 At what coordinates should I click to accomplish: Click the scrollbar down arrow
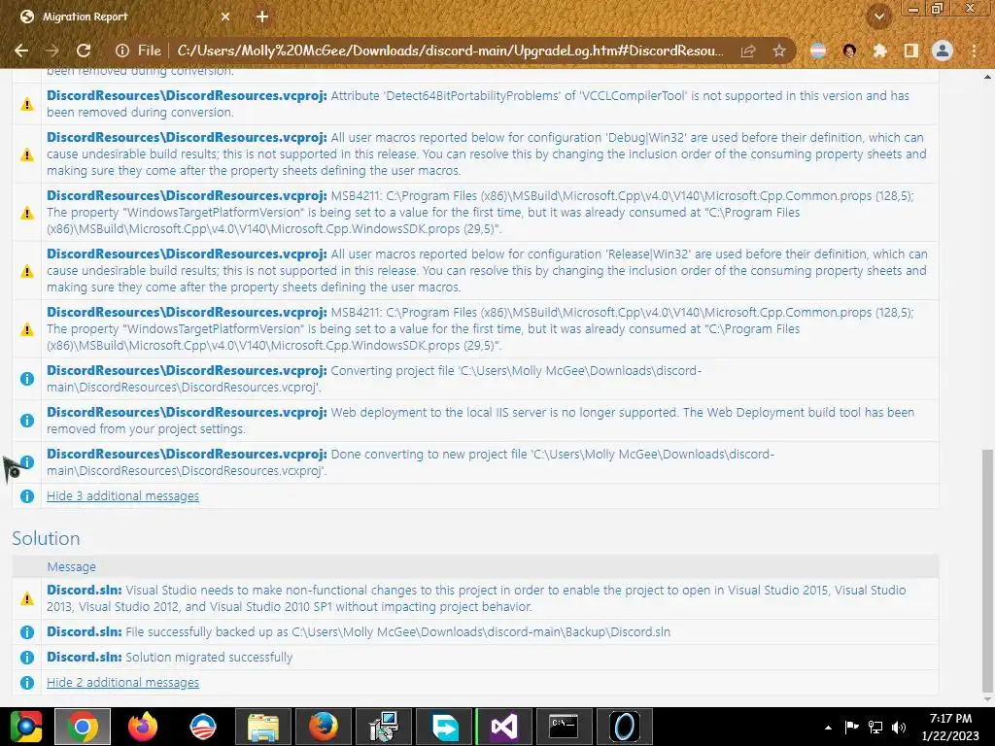tap(987, 699)
